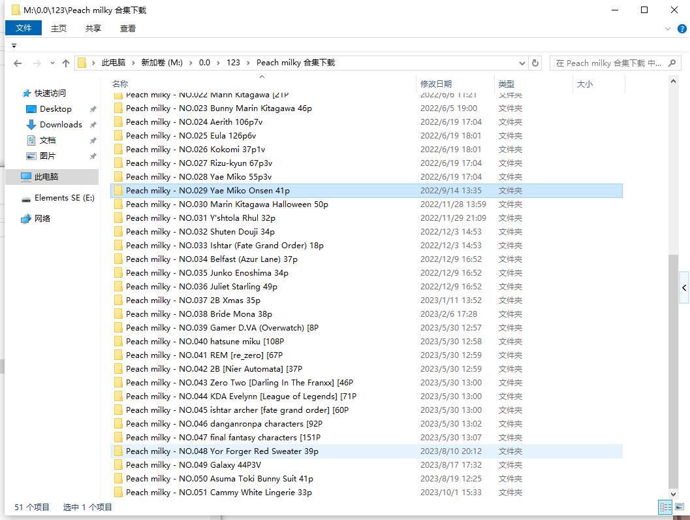This screenshot has width=690, height=520.
Task: Click the 123 breadcrumb segment
Action: 233,63
